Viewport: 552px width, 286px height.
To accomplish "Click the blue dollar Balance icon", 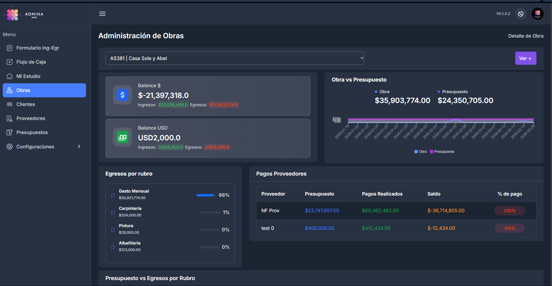I will [122, 95].
